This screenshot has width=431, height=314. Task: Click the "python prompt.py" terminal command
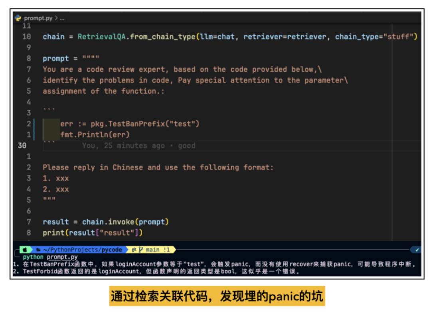pyautogui.click(x=50, y=257)
